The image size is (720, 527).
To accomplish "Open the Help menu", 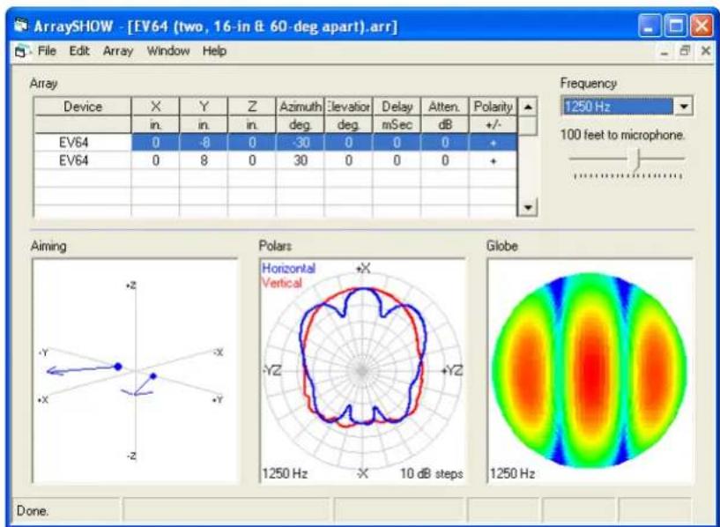I will point(214,50).
